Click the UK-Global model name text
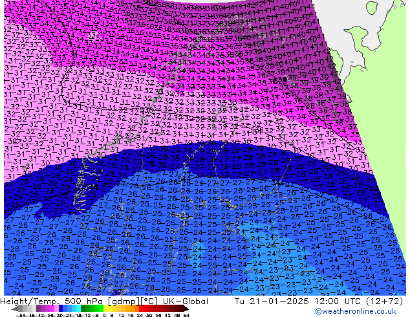The width and height of the screenshot is (410, 317). click(186, 301)
